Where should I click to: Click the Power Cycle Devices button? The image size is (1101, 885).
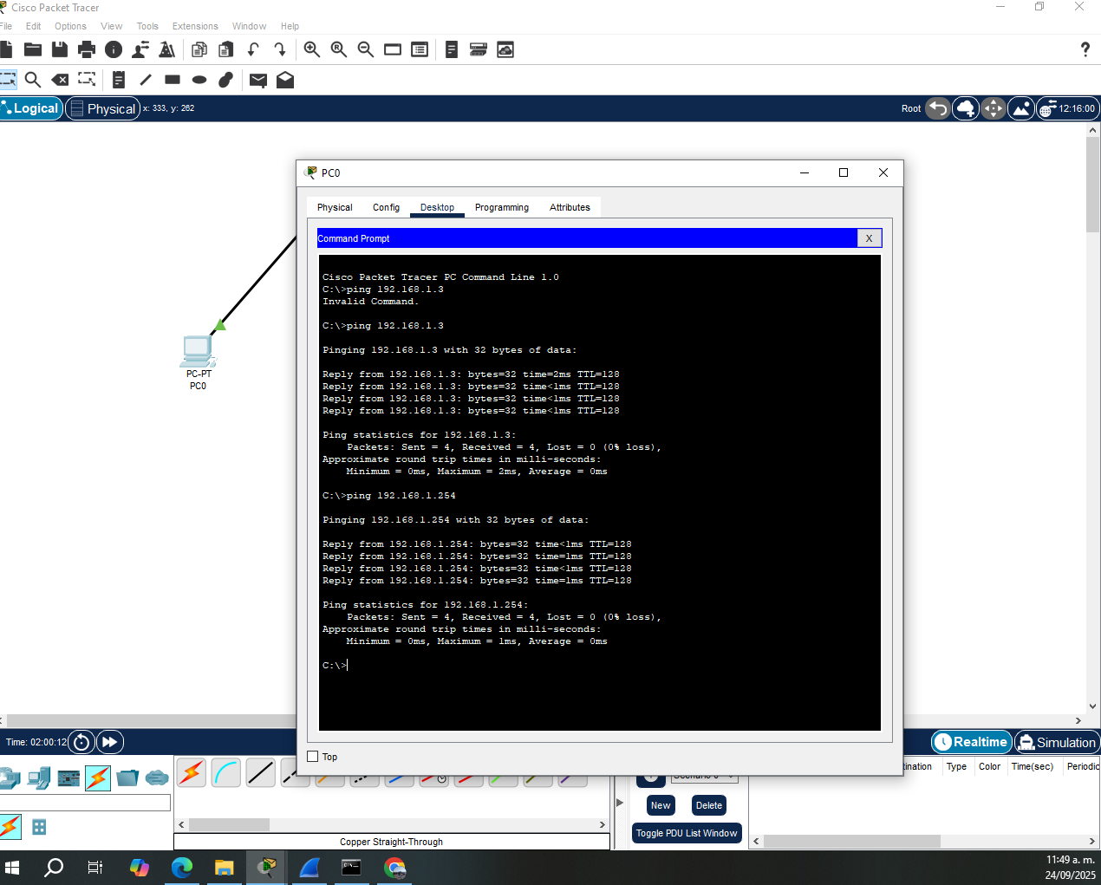tap(81, 742)
